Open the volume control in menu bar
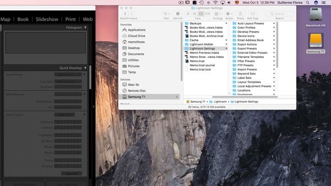The image size is (331, 186). [229, 3]
